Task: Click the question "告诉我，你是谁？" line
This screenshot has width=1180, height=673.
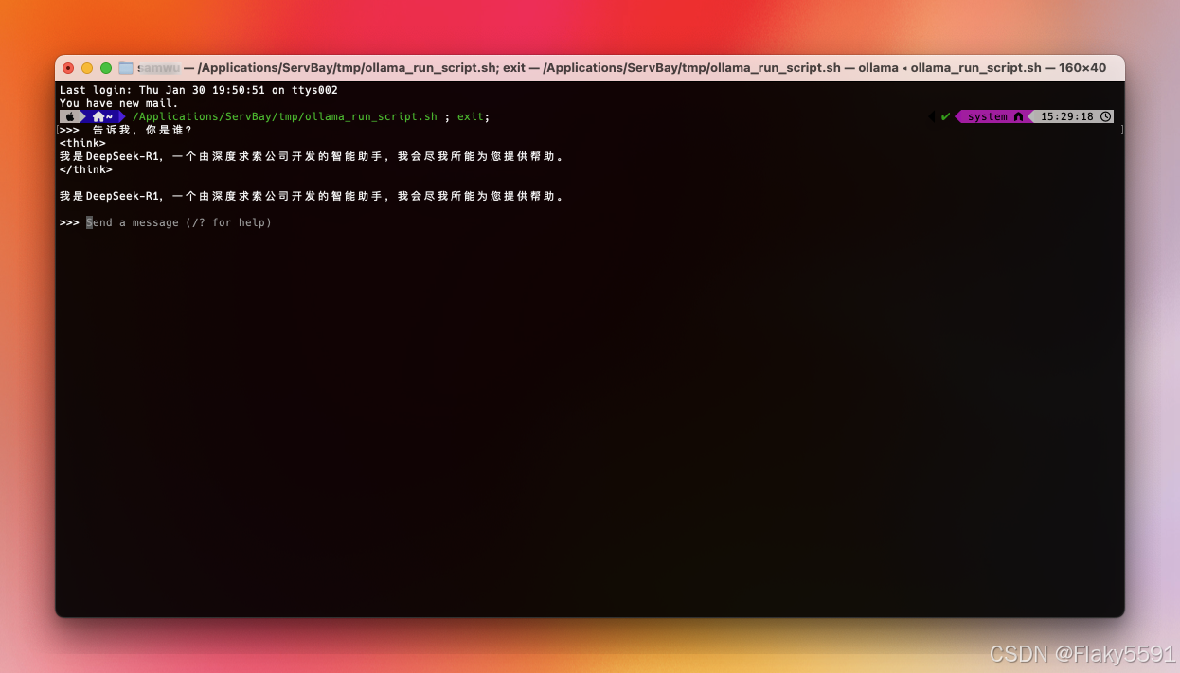Action: tap(142, 130)
